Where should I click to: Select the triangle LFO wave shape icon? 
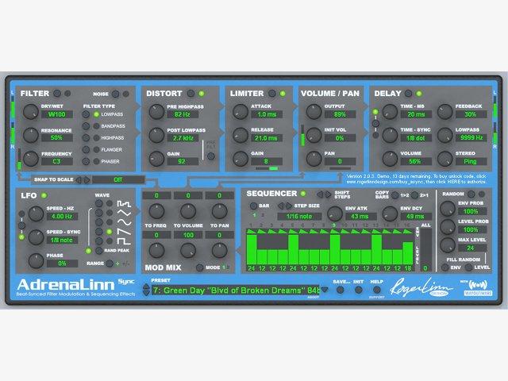(x=124, y=213)
